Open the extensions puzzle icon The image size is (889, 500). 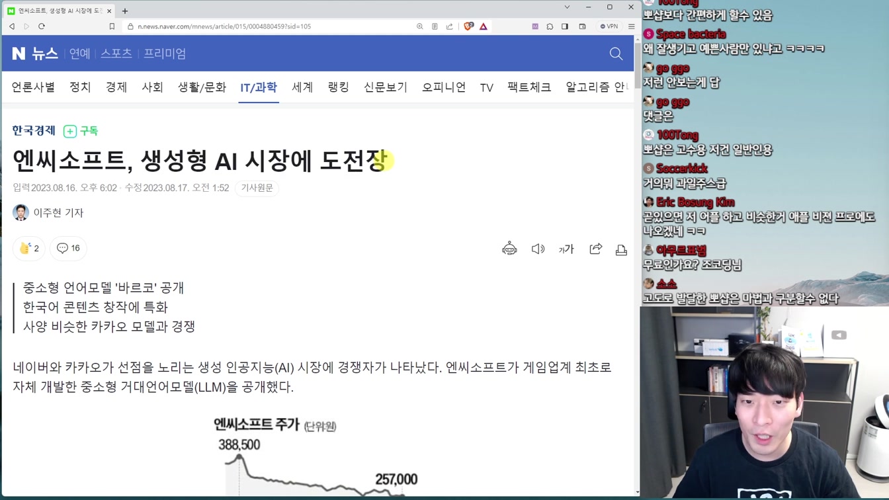coord(550,26)
